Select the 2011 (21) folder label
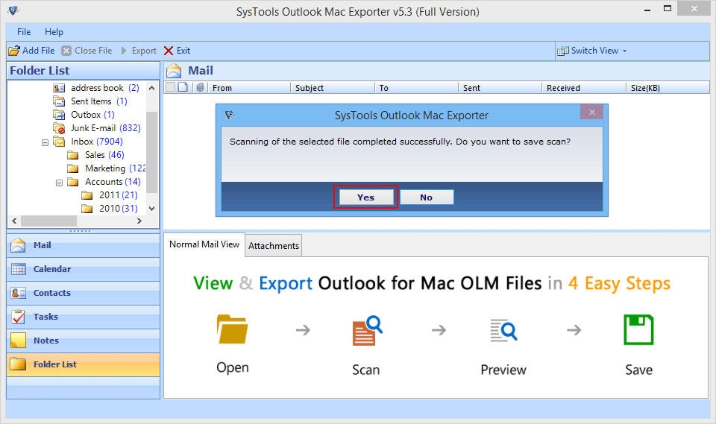 [x=119, y=195]
